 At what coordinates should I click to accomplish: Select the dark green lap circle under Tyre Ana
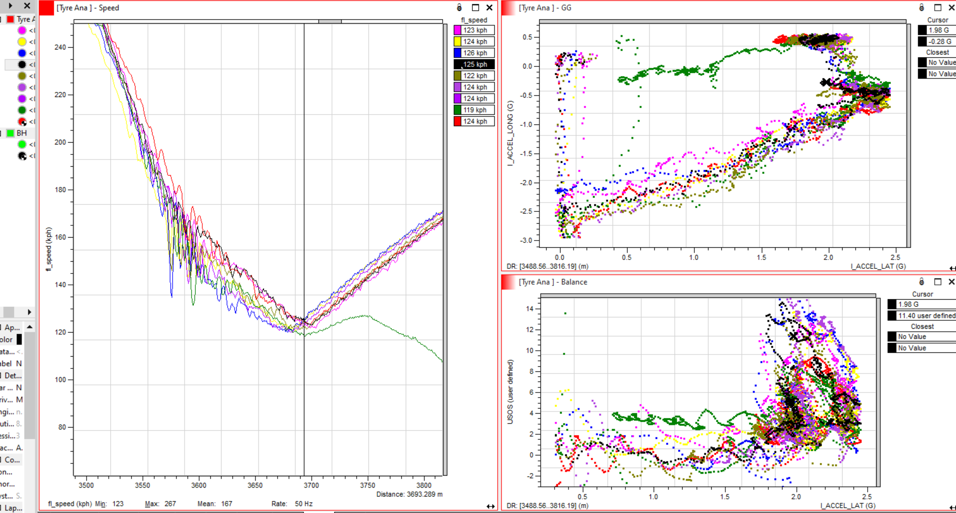click(x=22, y=110)
